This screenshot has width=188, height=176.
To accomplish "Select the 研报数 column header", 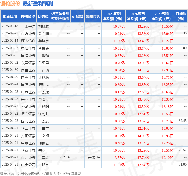I will [77, 16].
